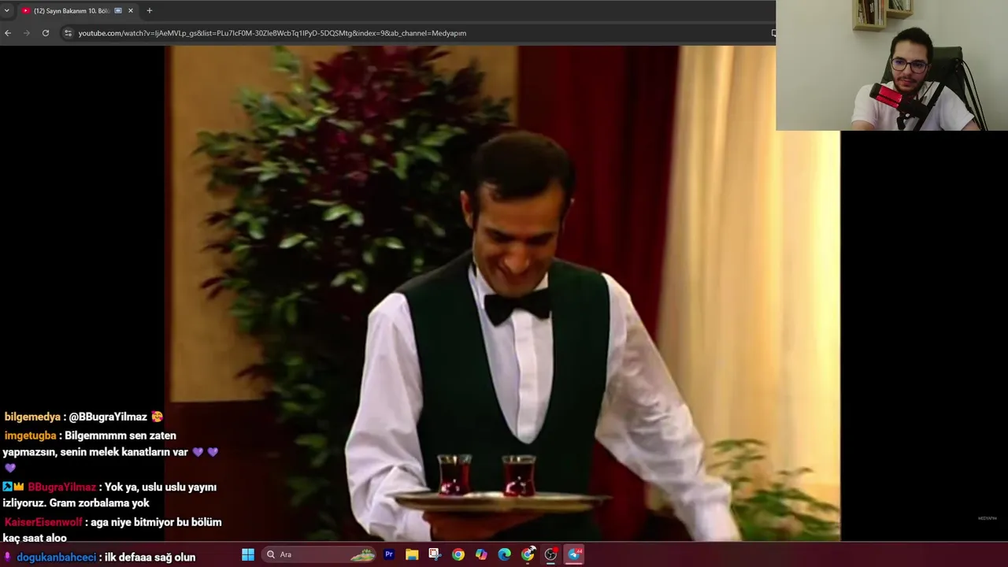Viewport: 1008px width, 567px height.
Task: Open File Explorer from the taskbar
Action: pyautogui.click(x=412, y=554)
